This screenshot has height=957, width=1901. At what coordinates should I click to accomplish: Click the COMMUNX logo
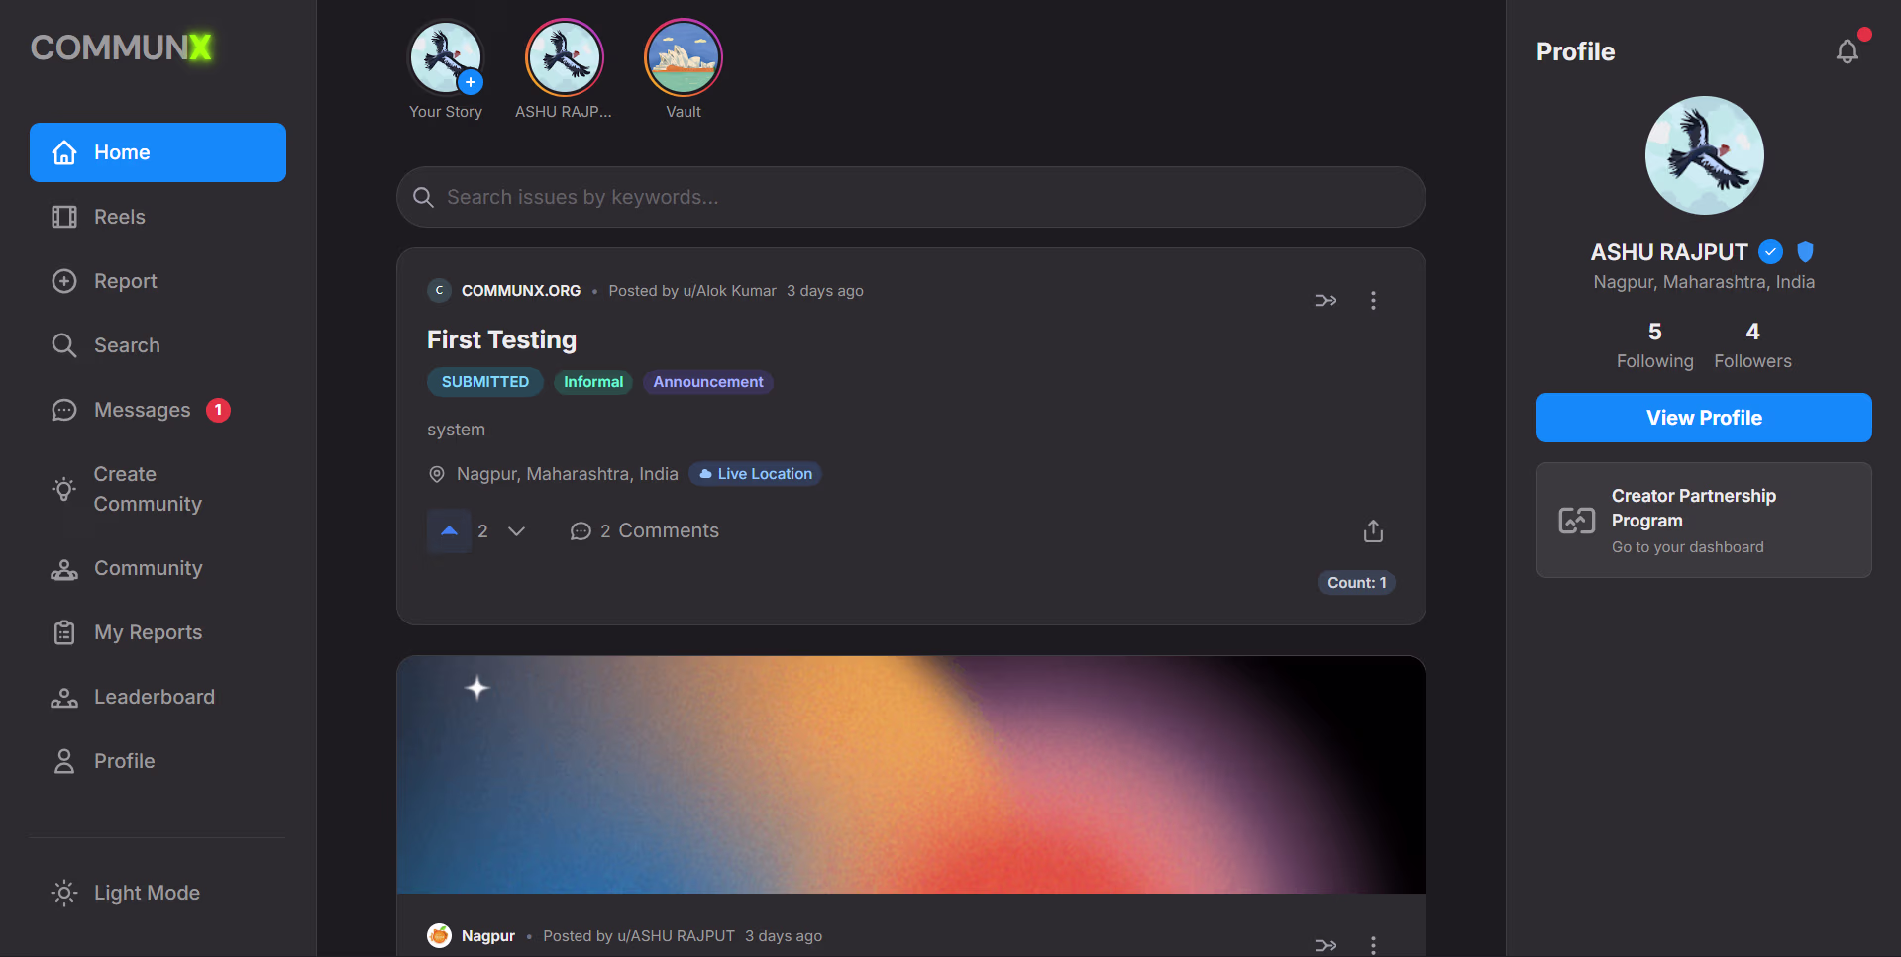[121, 48]
